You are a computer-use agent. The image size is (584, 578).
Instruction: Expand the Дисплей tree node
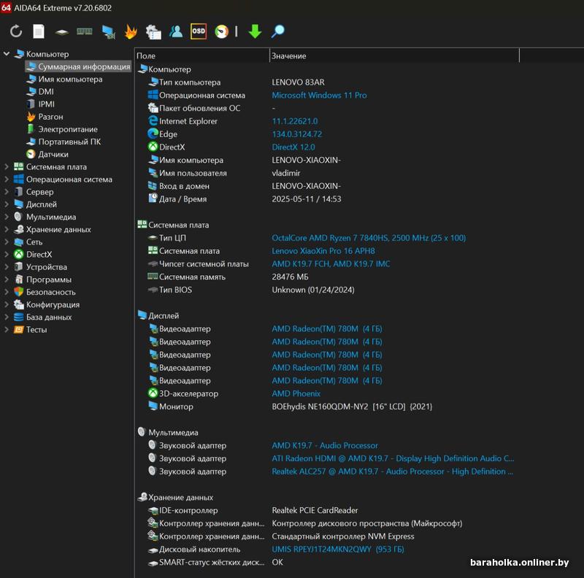7,204
